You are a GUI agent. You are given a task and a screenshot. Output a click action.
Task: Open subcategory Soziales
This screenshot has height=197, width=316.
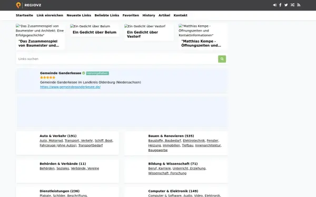click(x=63, y=169)
